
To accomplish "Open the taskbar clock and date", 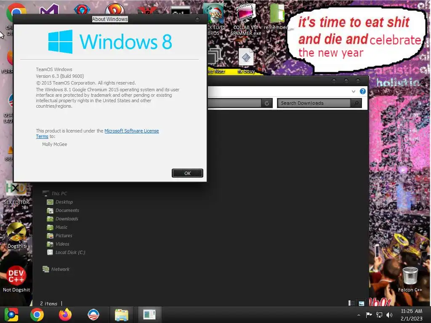I will tap(412, 315).
